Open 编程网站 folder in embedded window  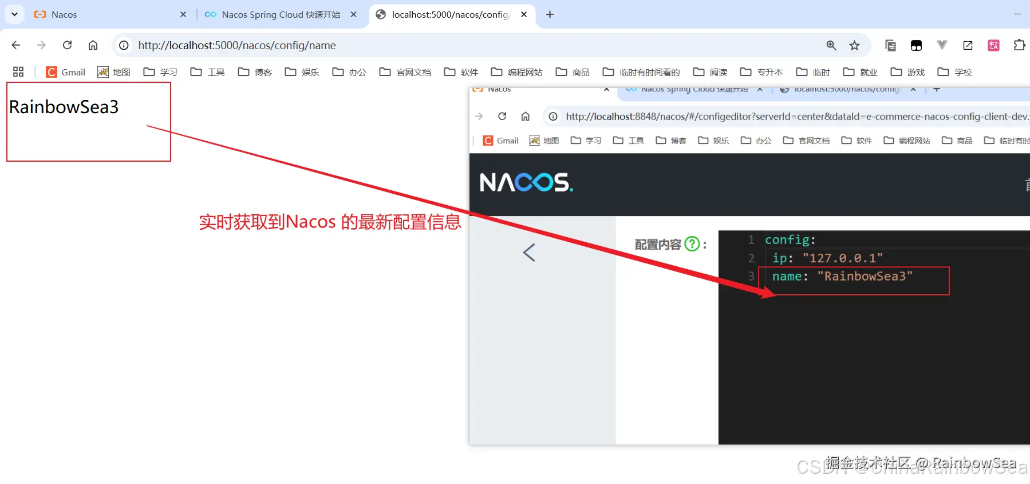click(x=906, y=141)
